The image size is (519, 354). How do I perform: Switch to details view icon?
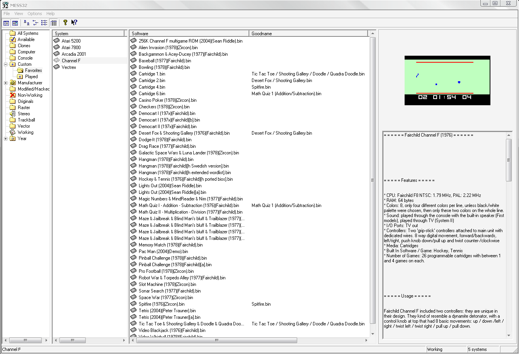[54, 23]
